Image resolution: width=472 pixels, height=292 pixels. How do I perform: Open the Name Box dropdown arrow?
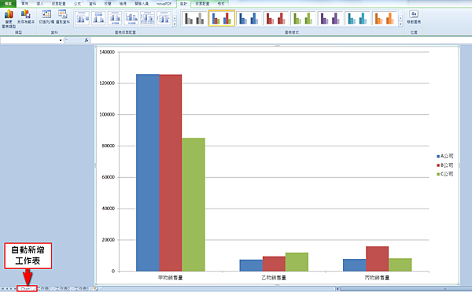(61, 40)
